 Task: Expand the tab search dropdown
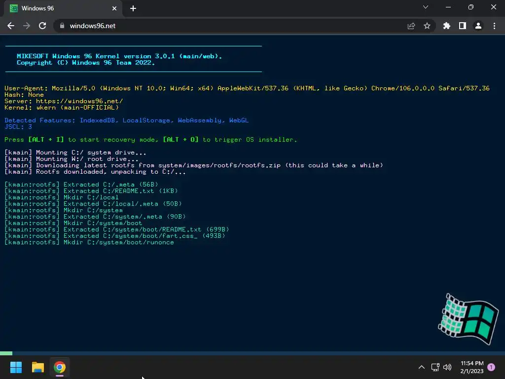click(426, 7)
